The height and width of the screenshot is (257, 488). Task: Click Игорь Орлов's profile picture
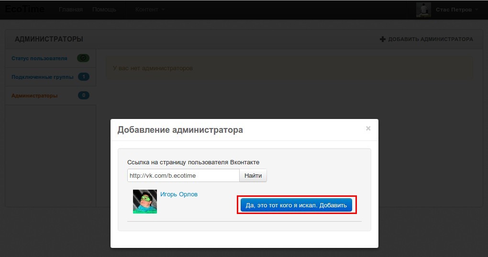tap(144, 202)
